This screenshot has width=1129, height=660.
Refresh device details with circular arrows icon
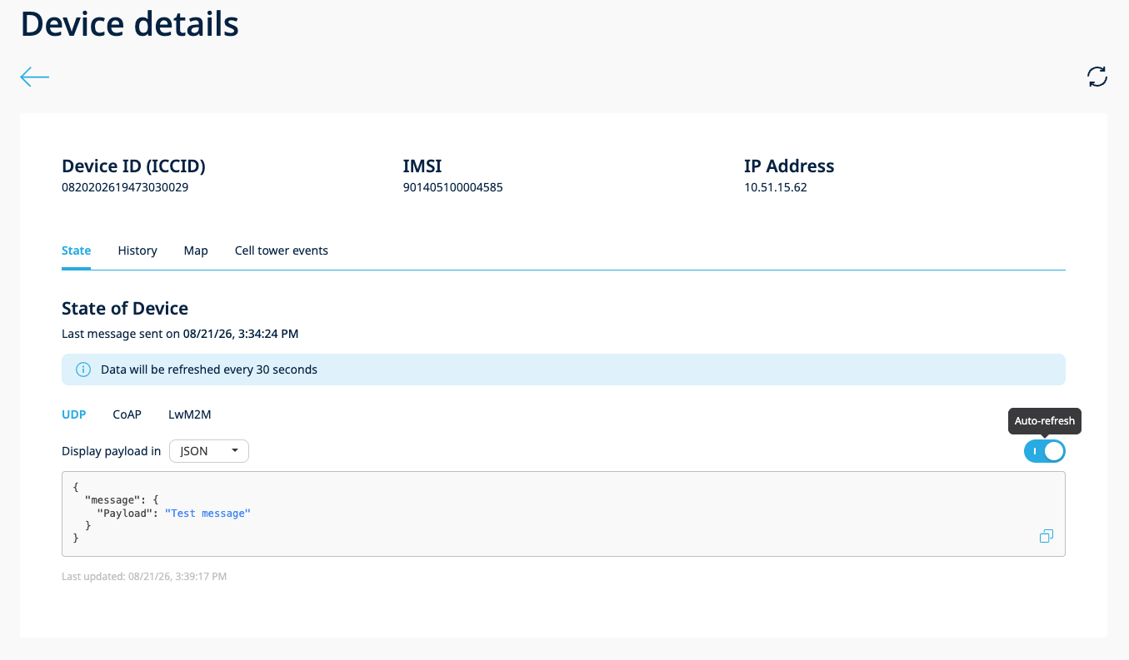(1097, 77)
